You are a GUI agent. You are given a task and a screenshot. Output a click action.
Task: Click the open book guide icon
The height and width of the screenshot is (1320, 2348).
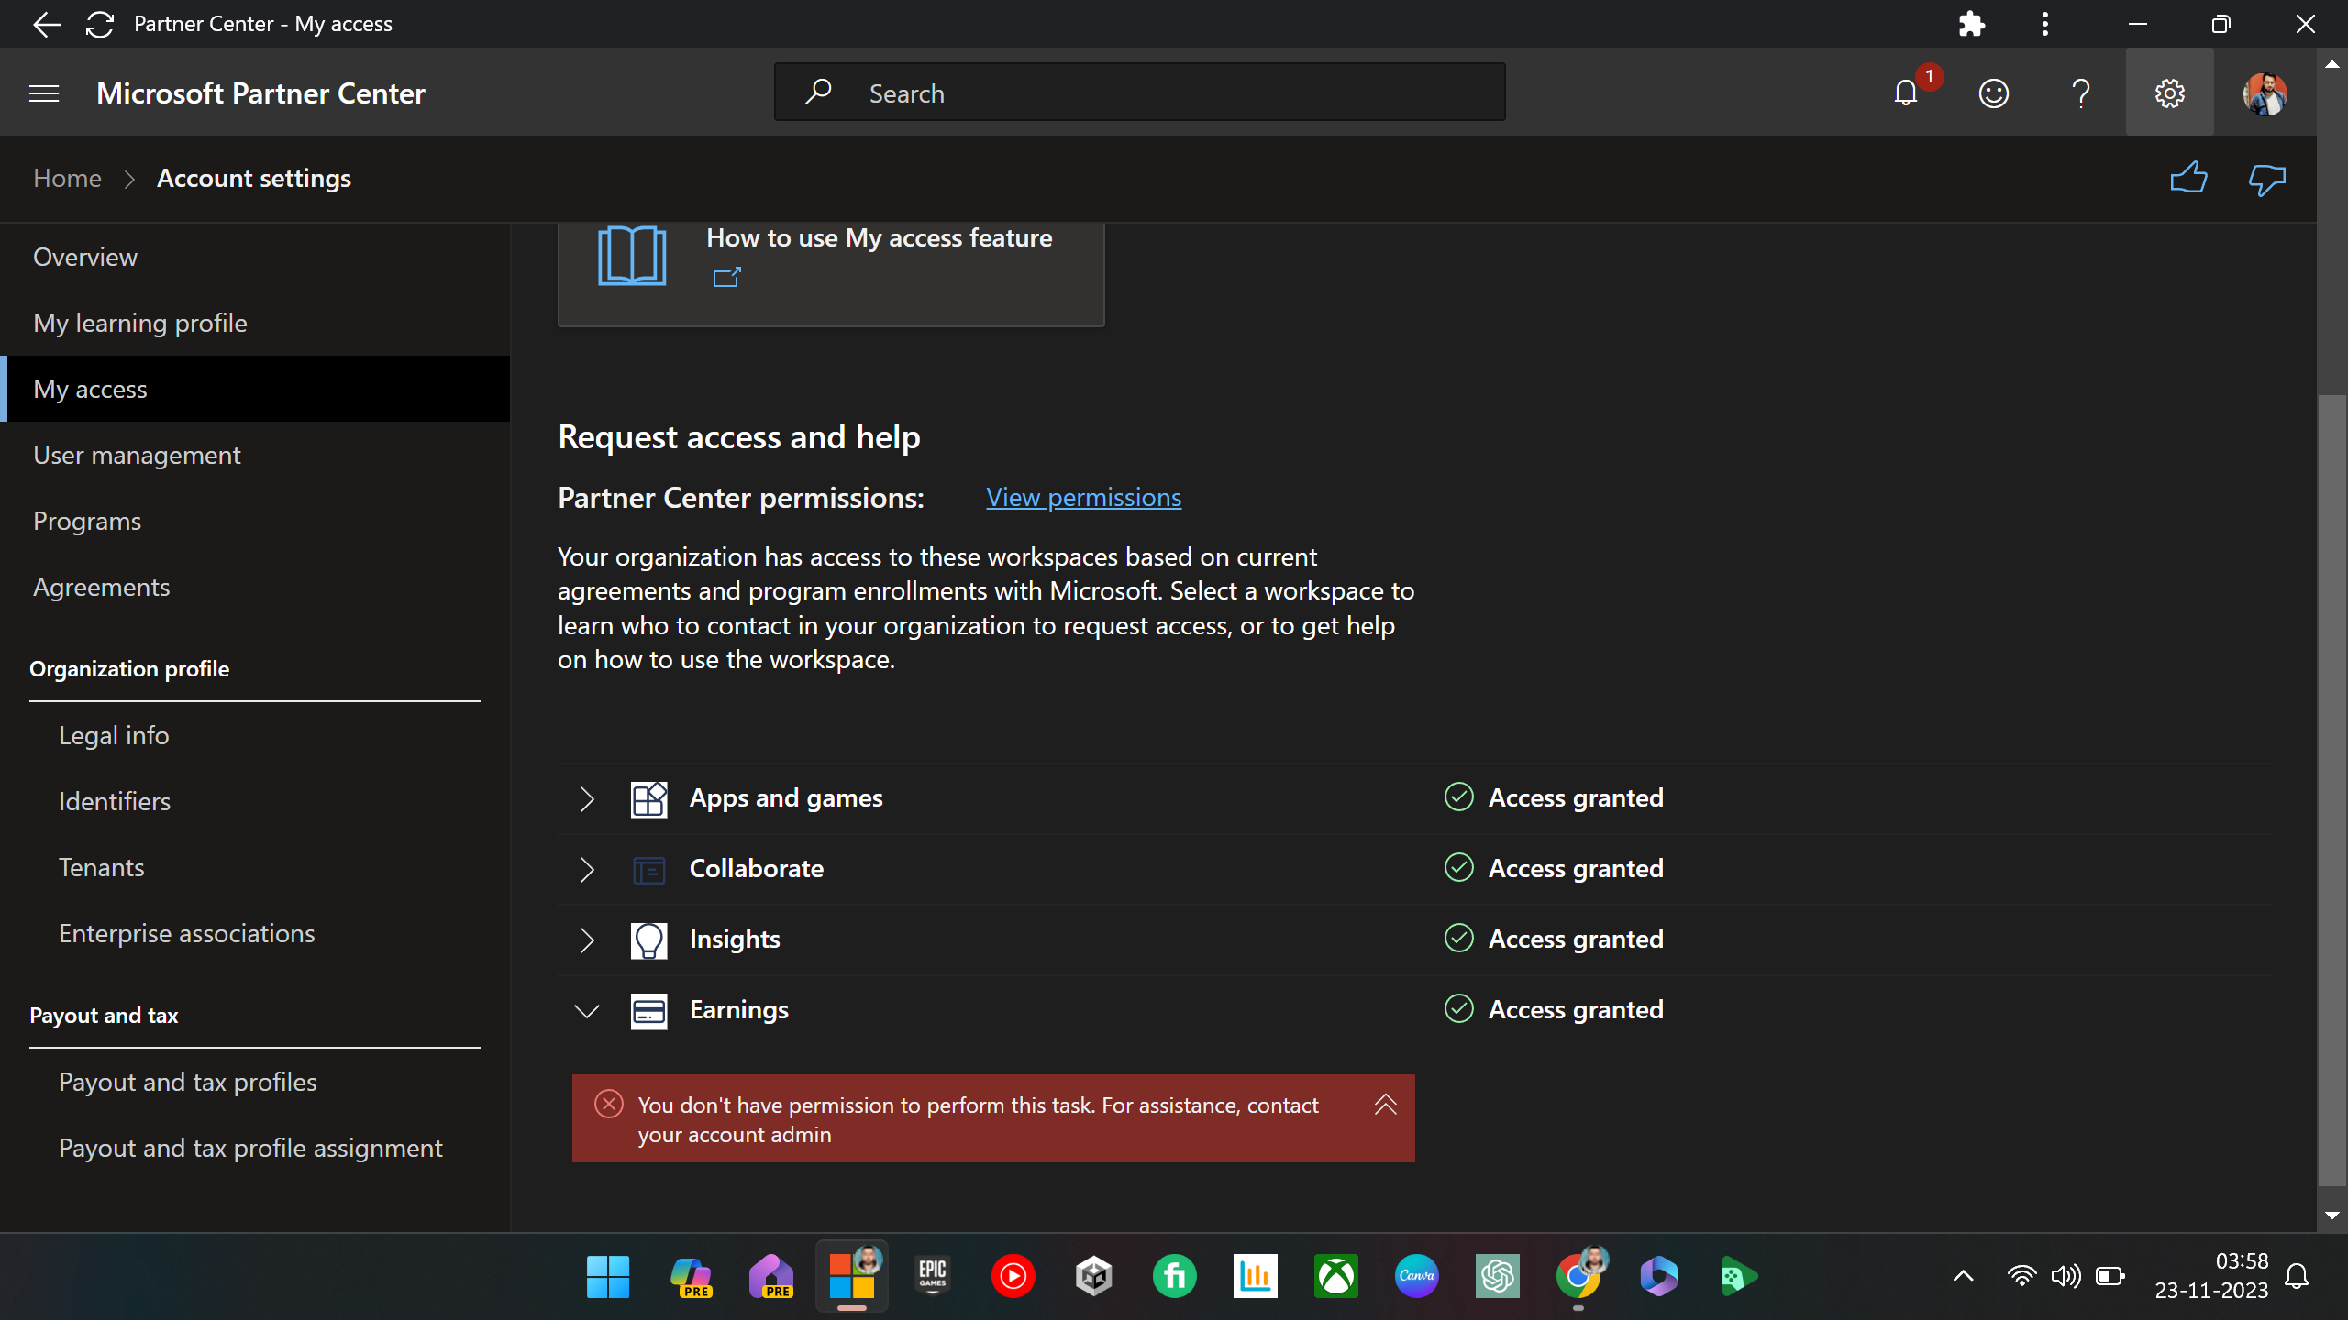pyautogui.click(x=632, y=255)
